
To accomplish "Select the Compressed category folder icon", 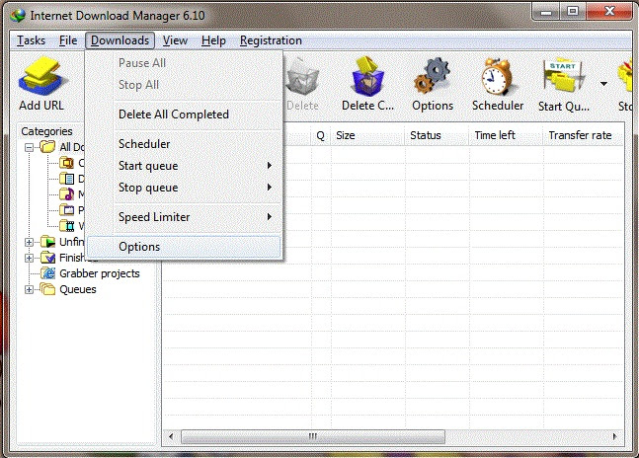I will 66,163.
